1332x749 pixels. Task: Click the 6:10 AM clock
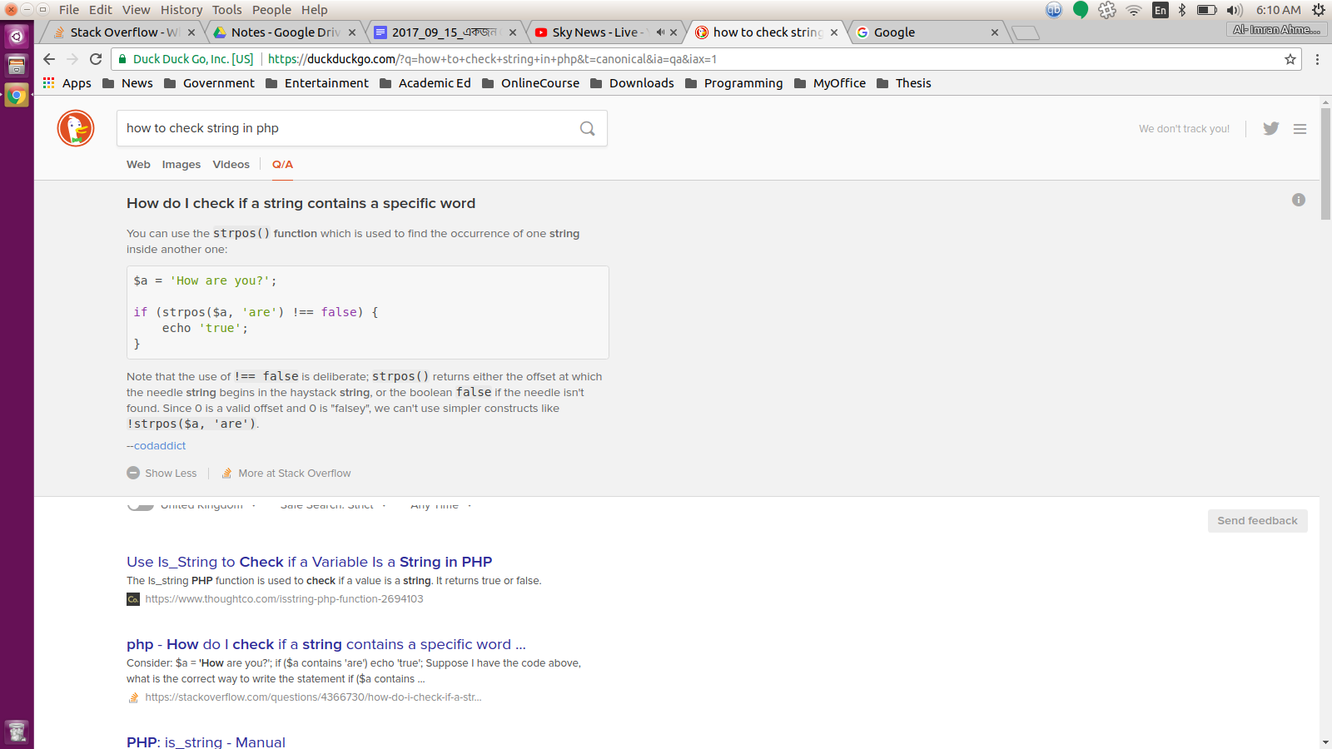(1278, 10)
